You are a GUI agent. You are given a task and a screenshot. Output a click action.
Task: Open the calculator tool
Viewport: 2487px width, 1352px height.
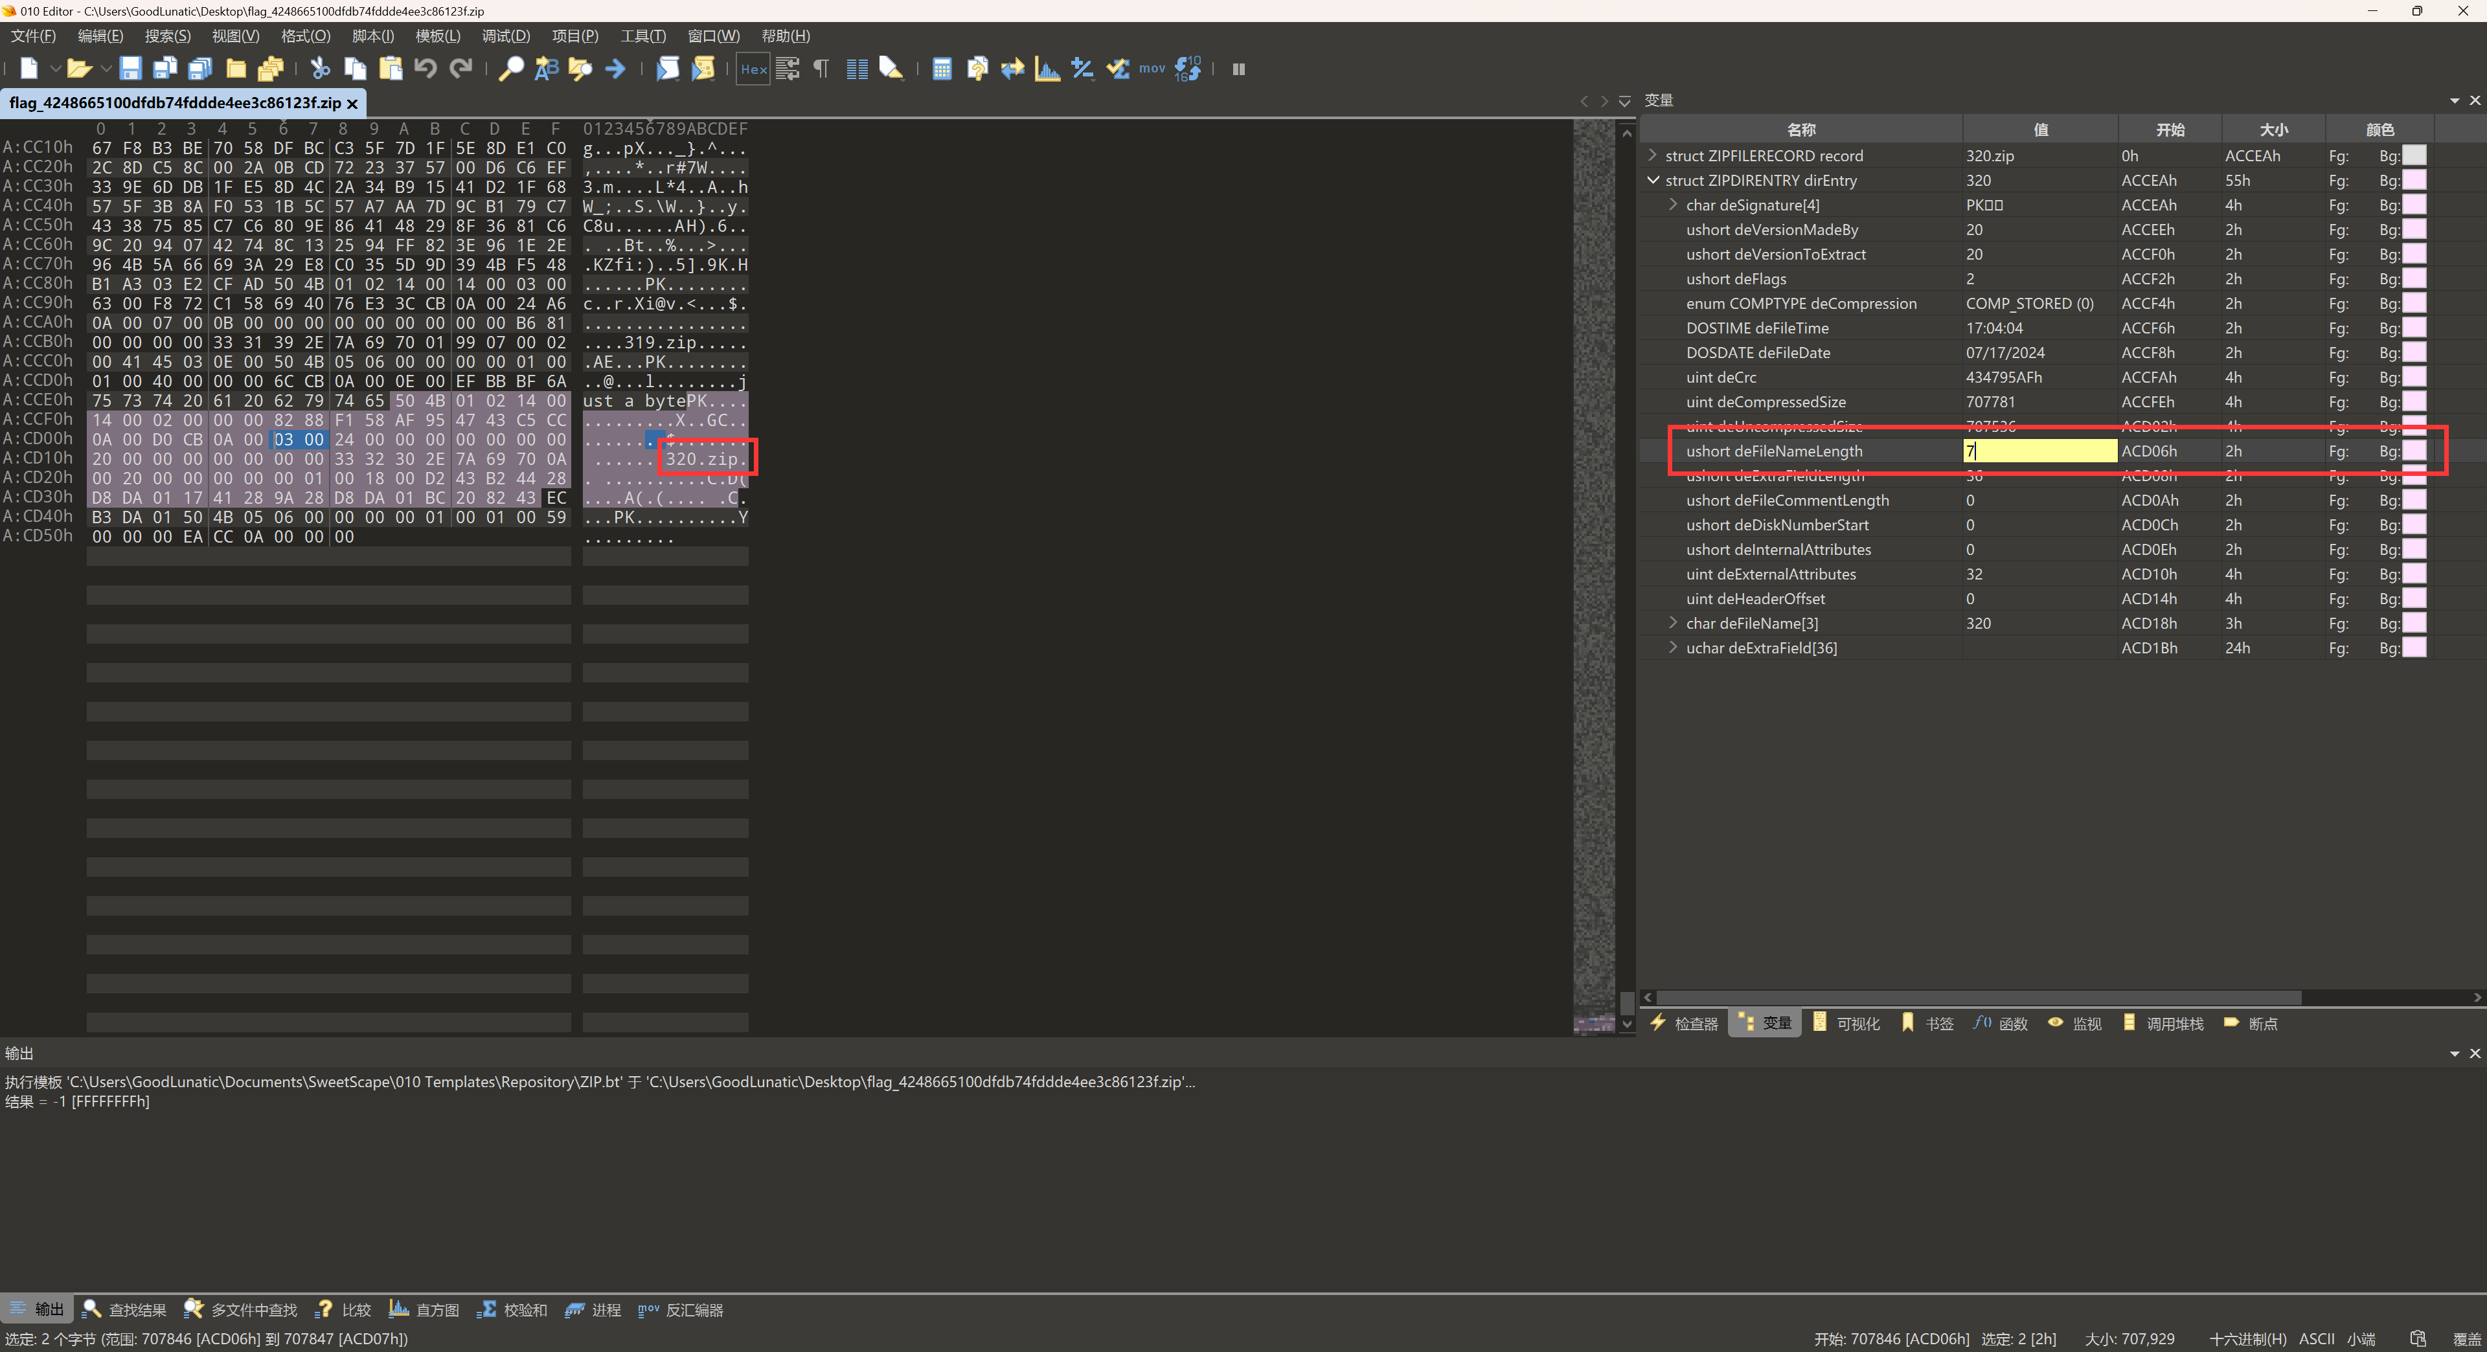point(942,69)
